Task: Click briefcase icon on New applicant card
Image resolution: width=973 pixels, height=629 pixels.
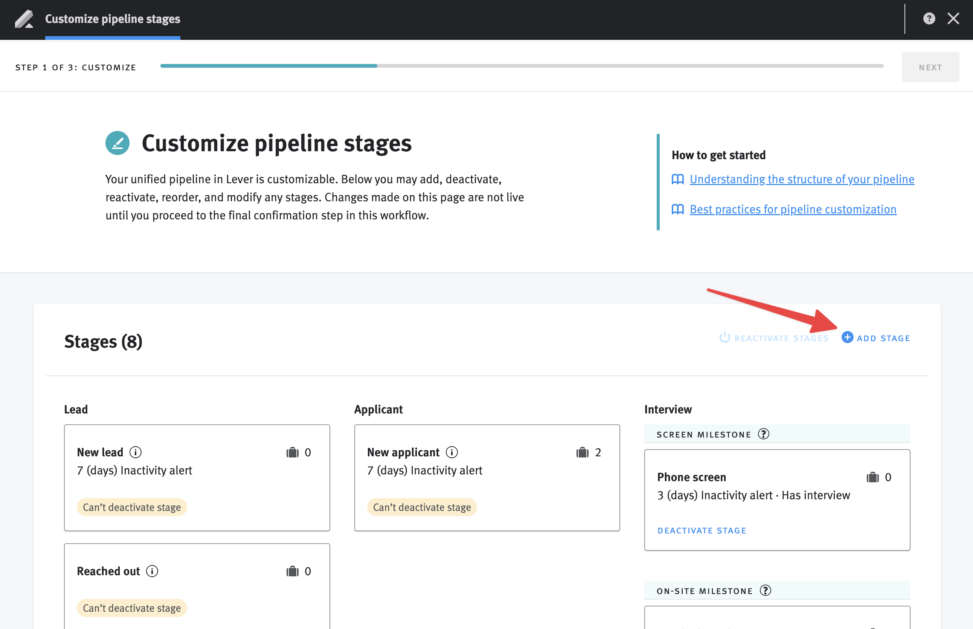Action: [582, 452]
